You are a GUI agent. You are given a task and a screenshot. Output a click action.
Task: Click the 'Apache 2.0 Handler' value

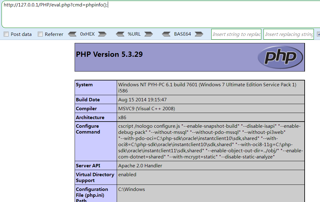tap(140, 166)
